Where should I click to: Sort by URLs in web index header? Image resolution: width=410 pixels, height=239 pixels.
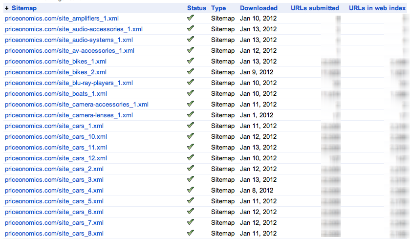click(377, 8)
